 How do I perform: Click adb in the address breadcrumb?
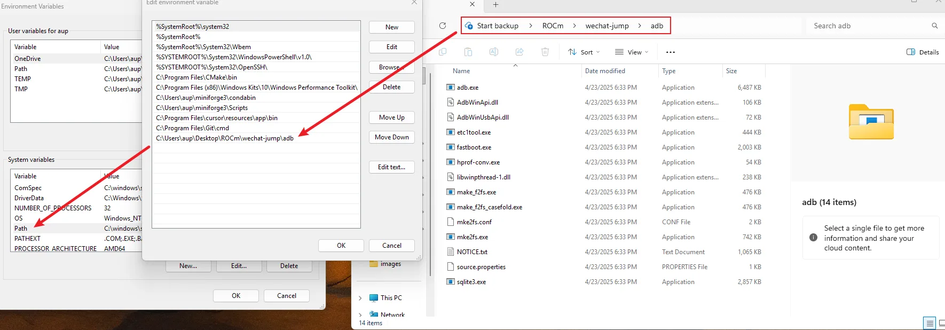click(657, 26)
